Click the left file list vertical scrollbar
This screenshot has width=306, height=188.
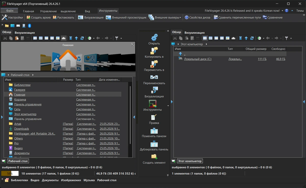point(131,115)
